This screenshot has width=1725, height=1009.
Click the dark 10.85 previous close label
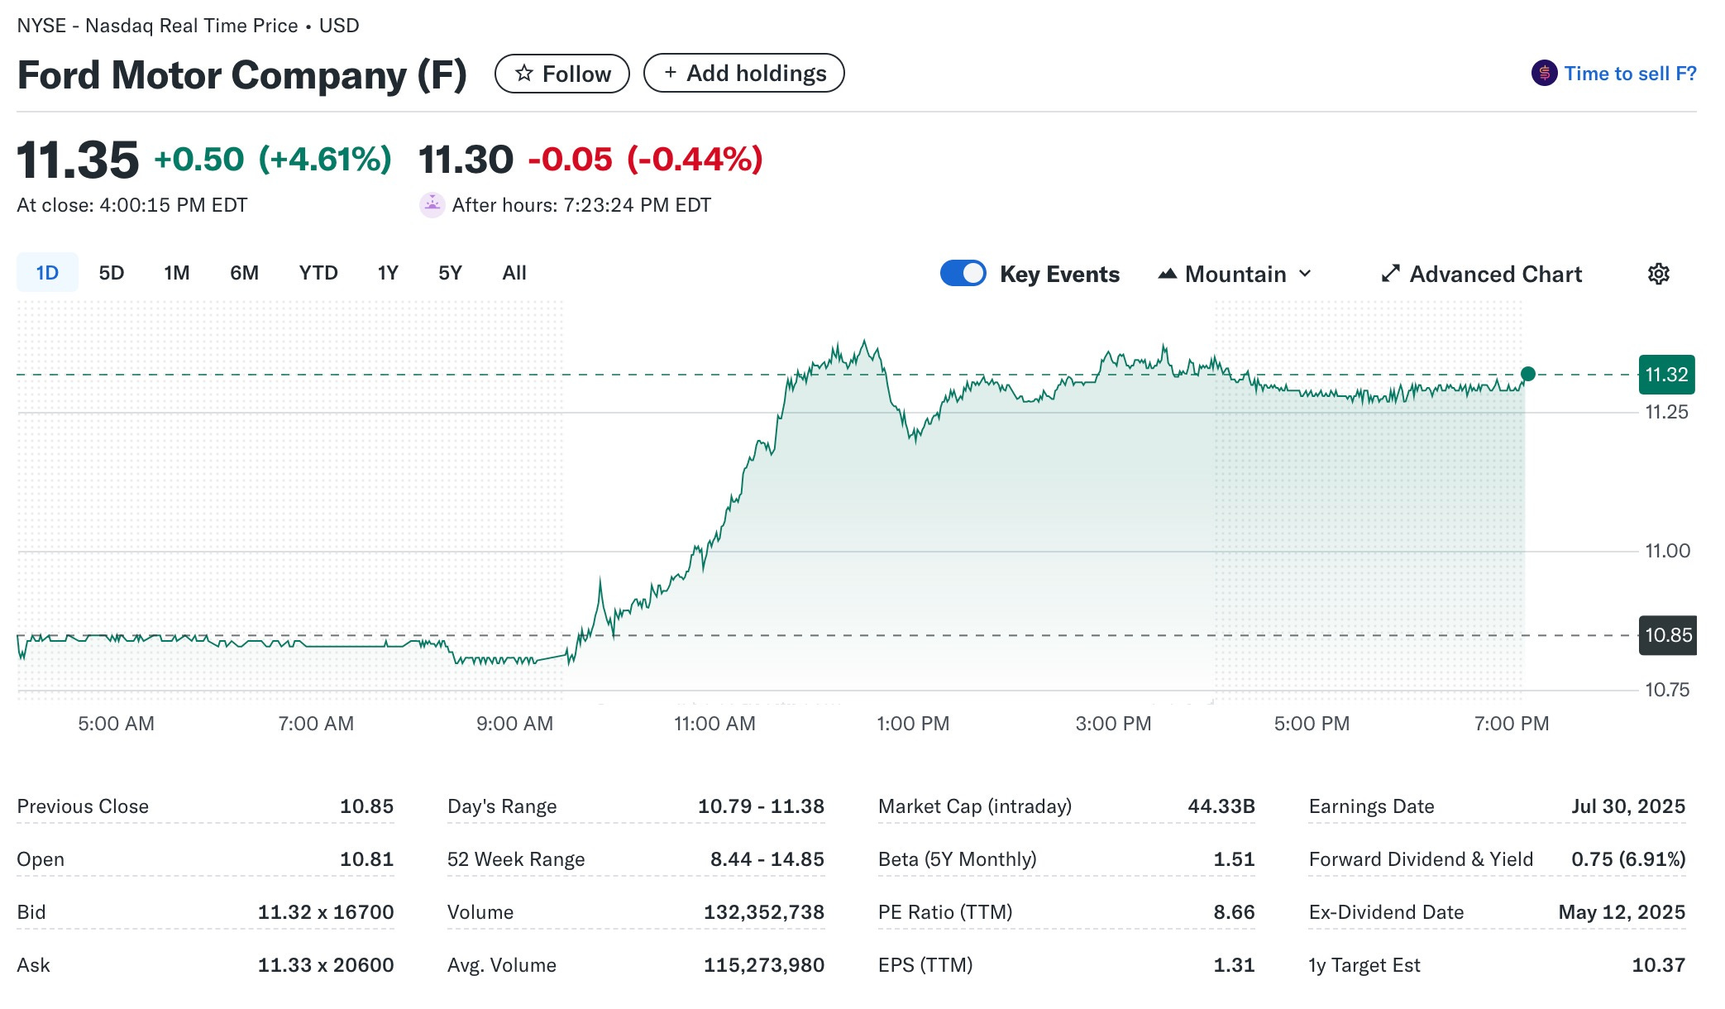(1667, 635)
